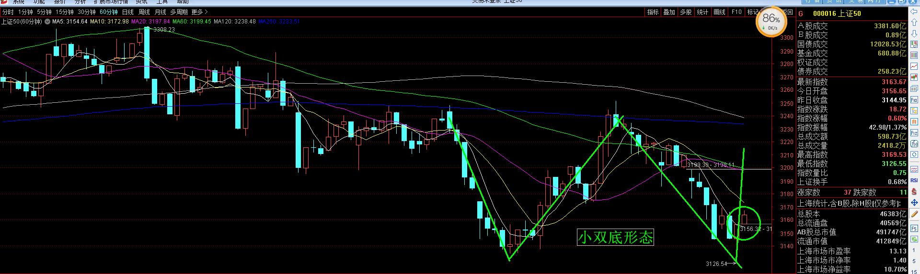Click the F5 sidebar icon
The height and width of the screenshot is (274, 920).
click(914, 229)
